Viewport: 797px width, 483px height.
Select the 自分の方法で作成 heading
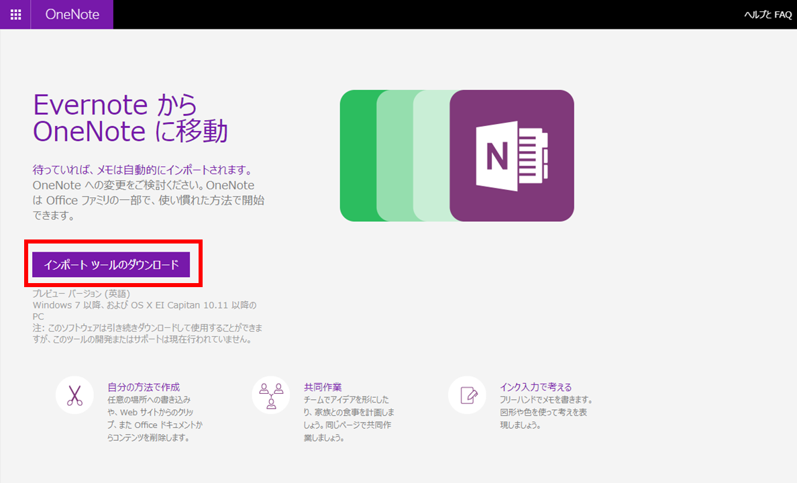(x=144, y=387)
